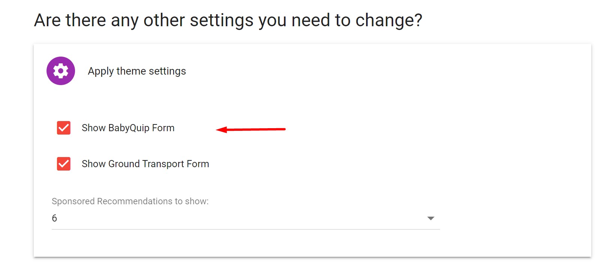The width and height of the screenshot is (613, 274).
Task: Toggle the Show Ground Transport Form checkbox
Action: (x=64, y=164)
